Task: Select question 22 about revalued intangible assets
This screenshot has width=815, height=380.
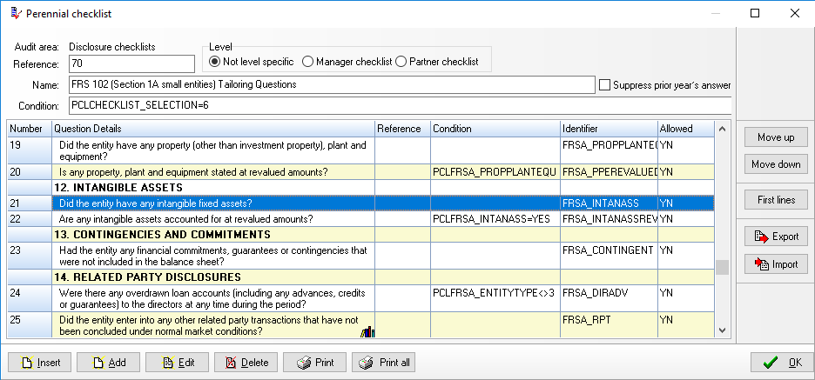Action: [x=360, y=219]
